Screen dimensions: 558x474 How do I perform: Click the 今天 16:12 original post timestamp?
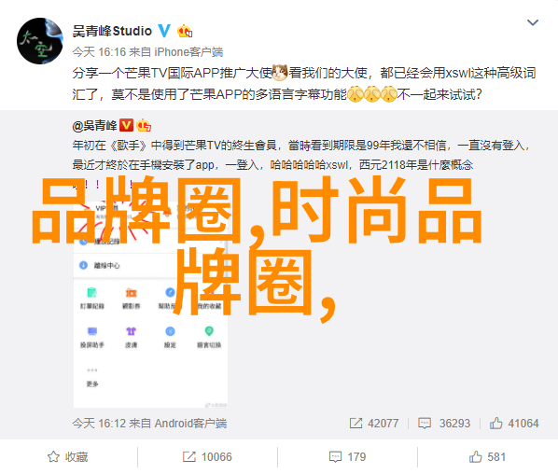(99, 423)
